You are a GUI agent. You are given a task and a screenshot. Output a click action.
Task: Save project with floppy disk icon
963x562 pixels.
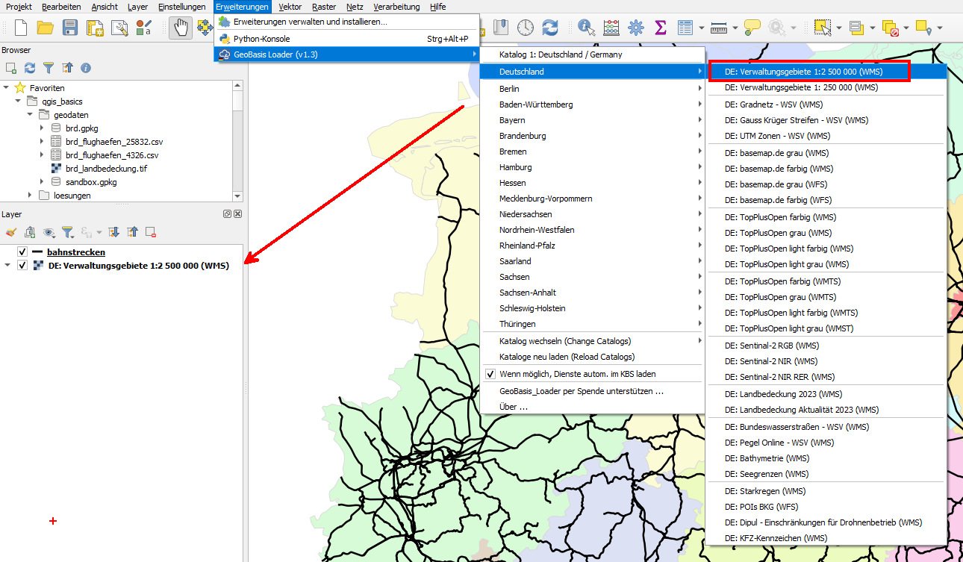tap(69, 28)
